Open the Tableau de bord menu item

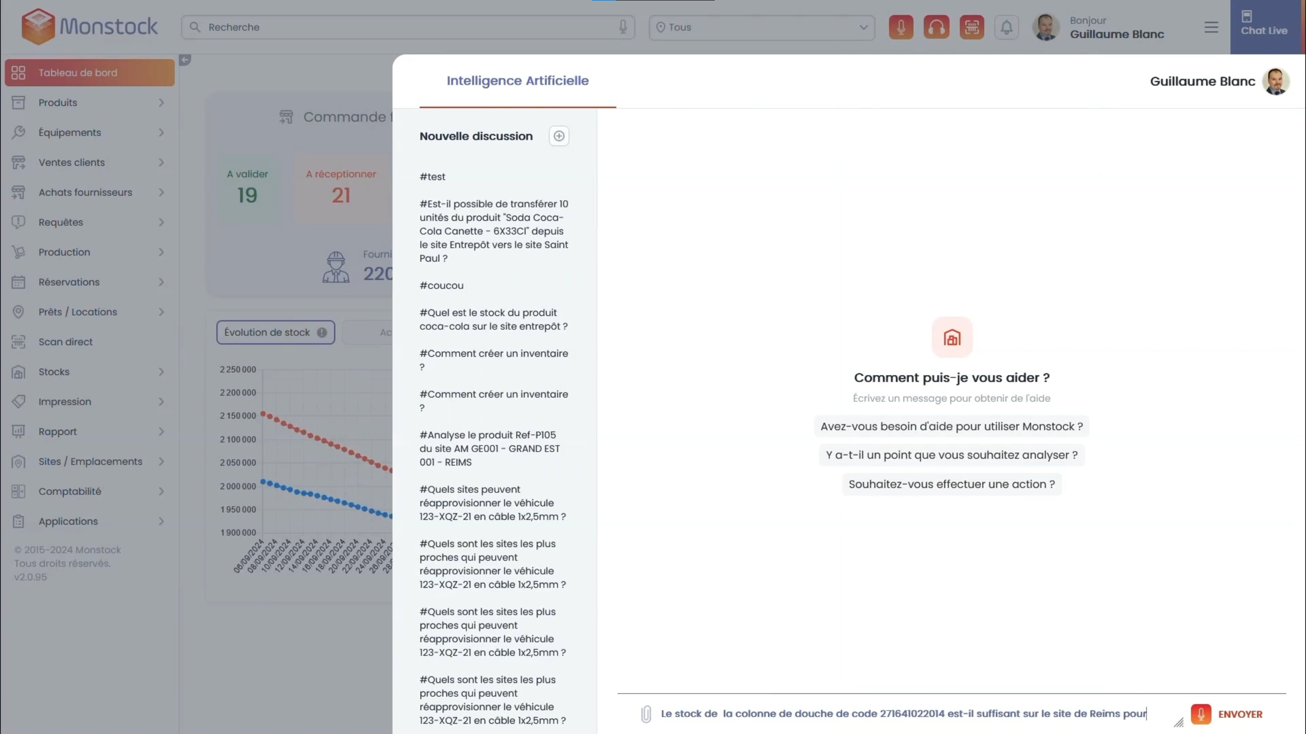[90, 72]
